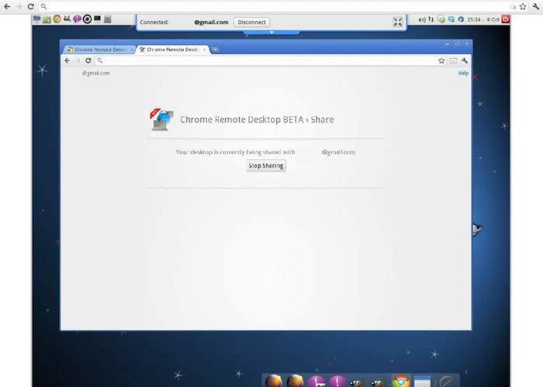Open the outer browser wrench menu
This screenshot has height=387, width=543.
point(536,6)
